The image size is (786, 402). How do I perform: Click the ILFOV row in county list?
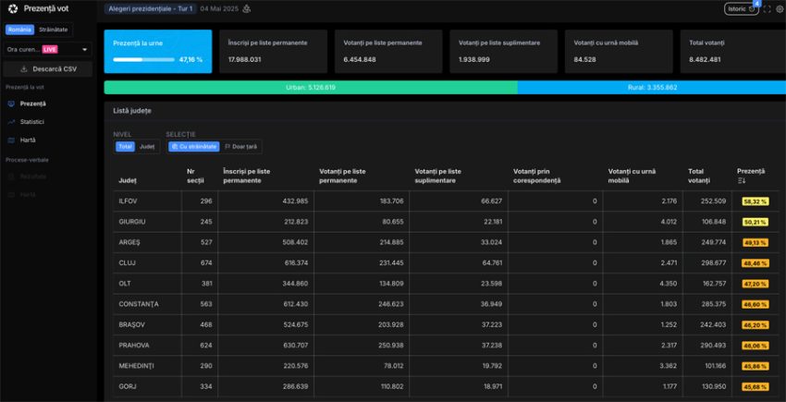point(128,201)
